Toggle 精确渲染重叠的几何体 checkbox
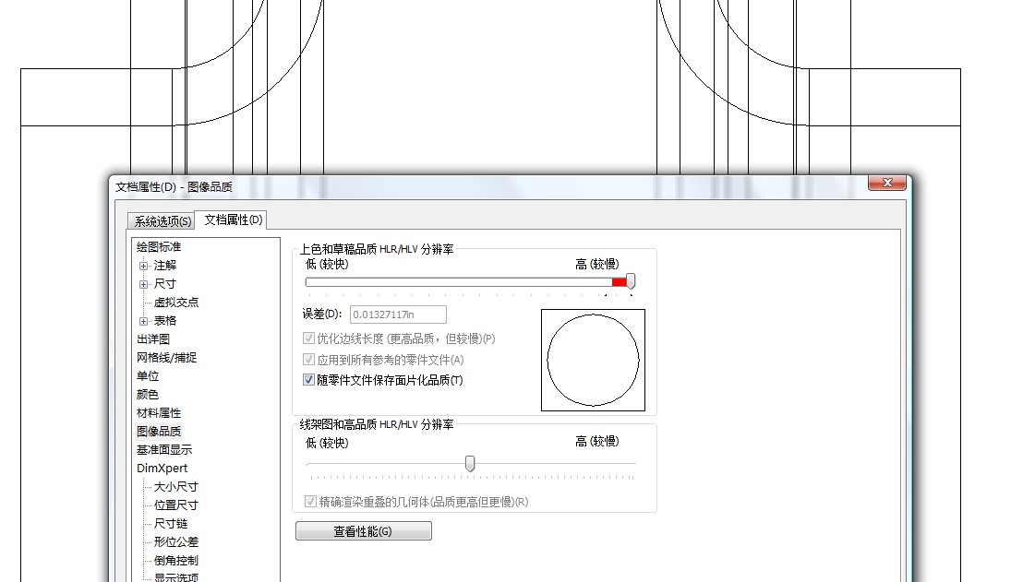 click(x=311, y=501)
